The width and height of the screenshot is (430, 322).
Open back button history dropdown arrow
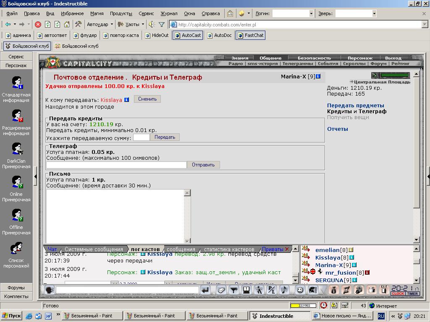point(15,24)
